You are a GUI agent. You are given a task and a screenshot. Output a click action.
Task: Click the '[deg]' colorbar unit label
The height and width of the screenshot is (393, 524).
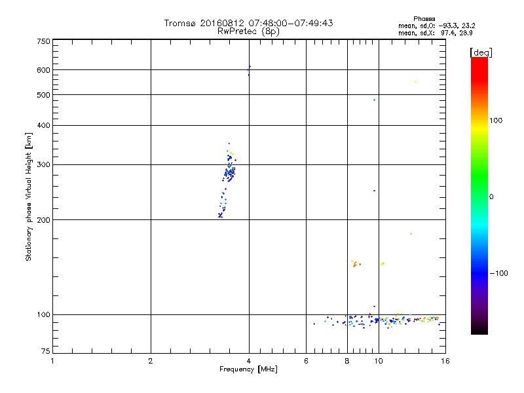pyautogui.click(x=481, y=52)
